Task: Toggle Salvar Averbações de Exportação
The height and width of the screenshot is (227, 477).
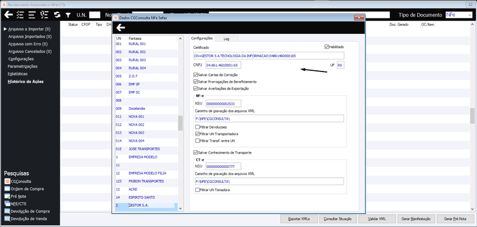Action: pyautogui.click(x=196, y=88)
